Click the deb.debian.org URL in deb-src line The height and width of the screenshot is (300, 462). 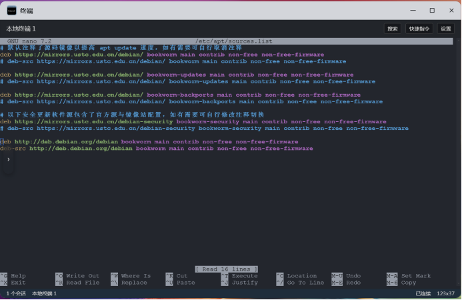click(81, 149)
